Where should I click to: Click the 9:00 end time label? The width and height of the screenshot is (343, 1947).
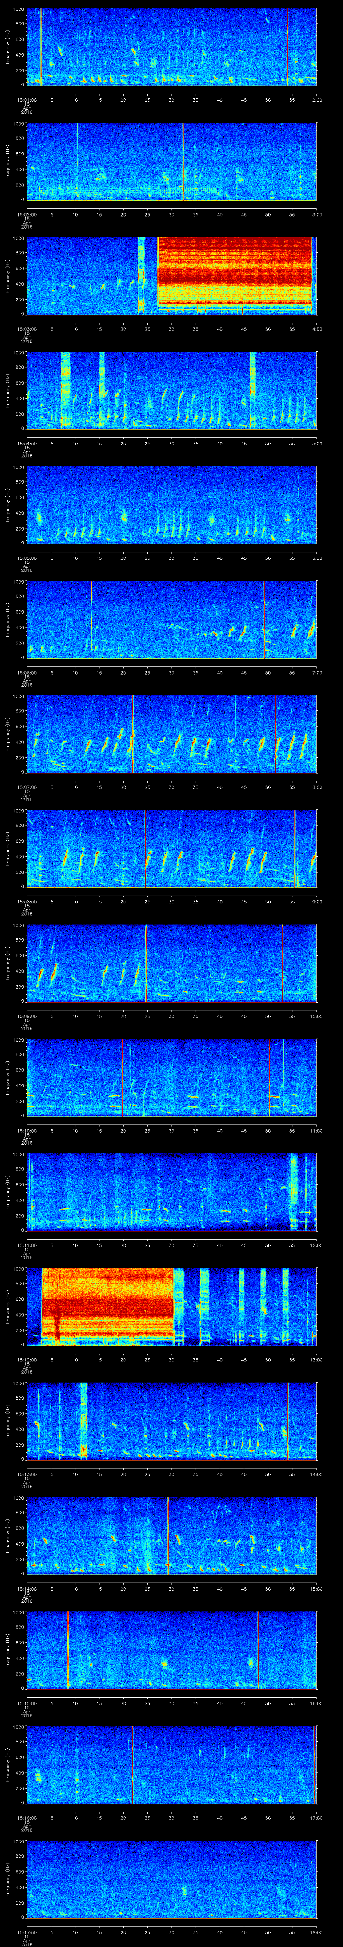tap(317, 902)
